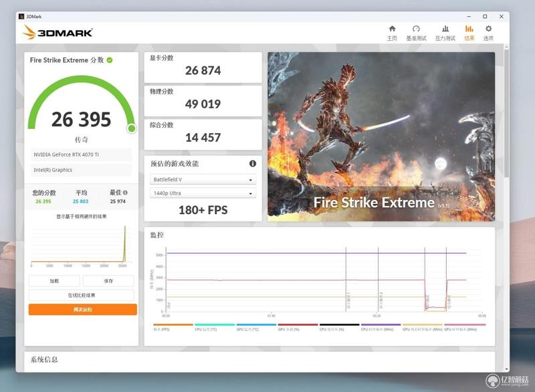Click the 传奇 rating label

click(81, 140)
